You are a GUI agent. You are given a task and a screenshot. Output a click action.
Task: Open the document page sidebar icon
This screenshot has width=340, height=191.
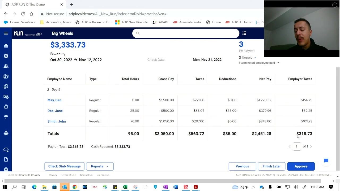(x=6, y=159)
